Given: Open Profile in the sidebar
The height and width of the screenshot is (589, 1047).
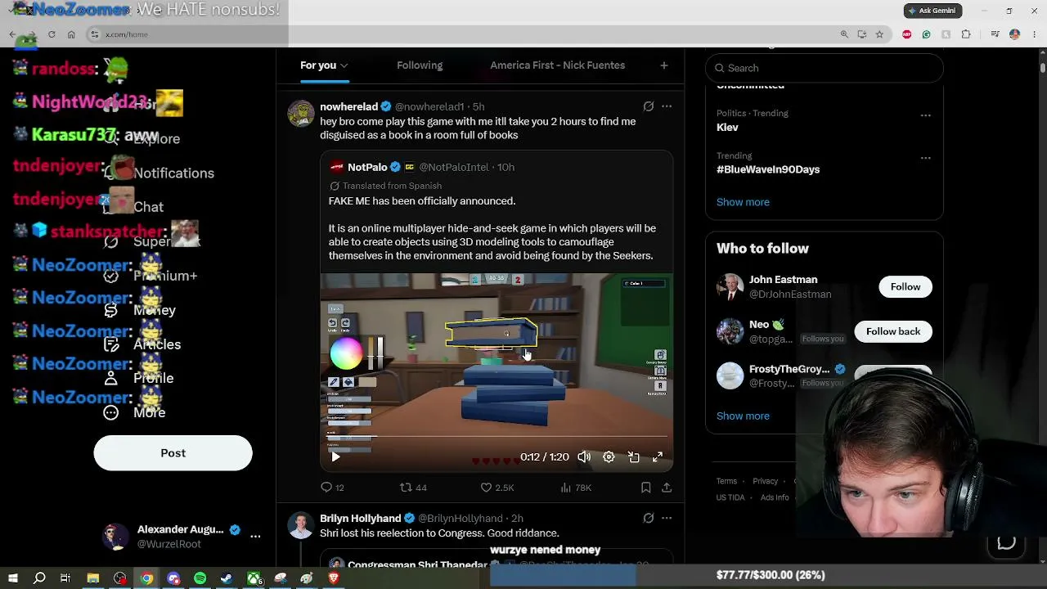Looking at the screenshot, I should (139, 378).
